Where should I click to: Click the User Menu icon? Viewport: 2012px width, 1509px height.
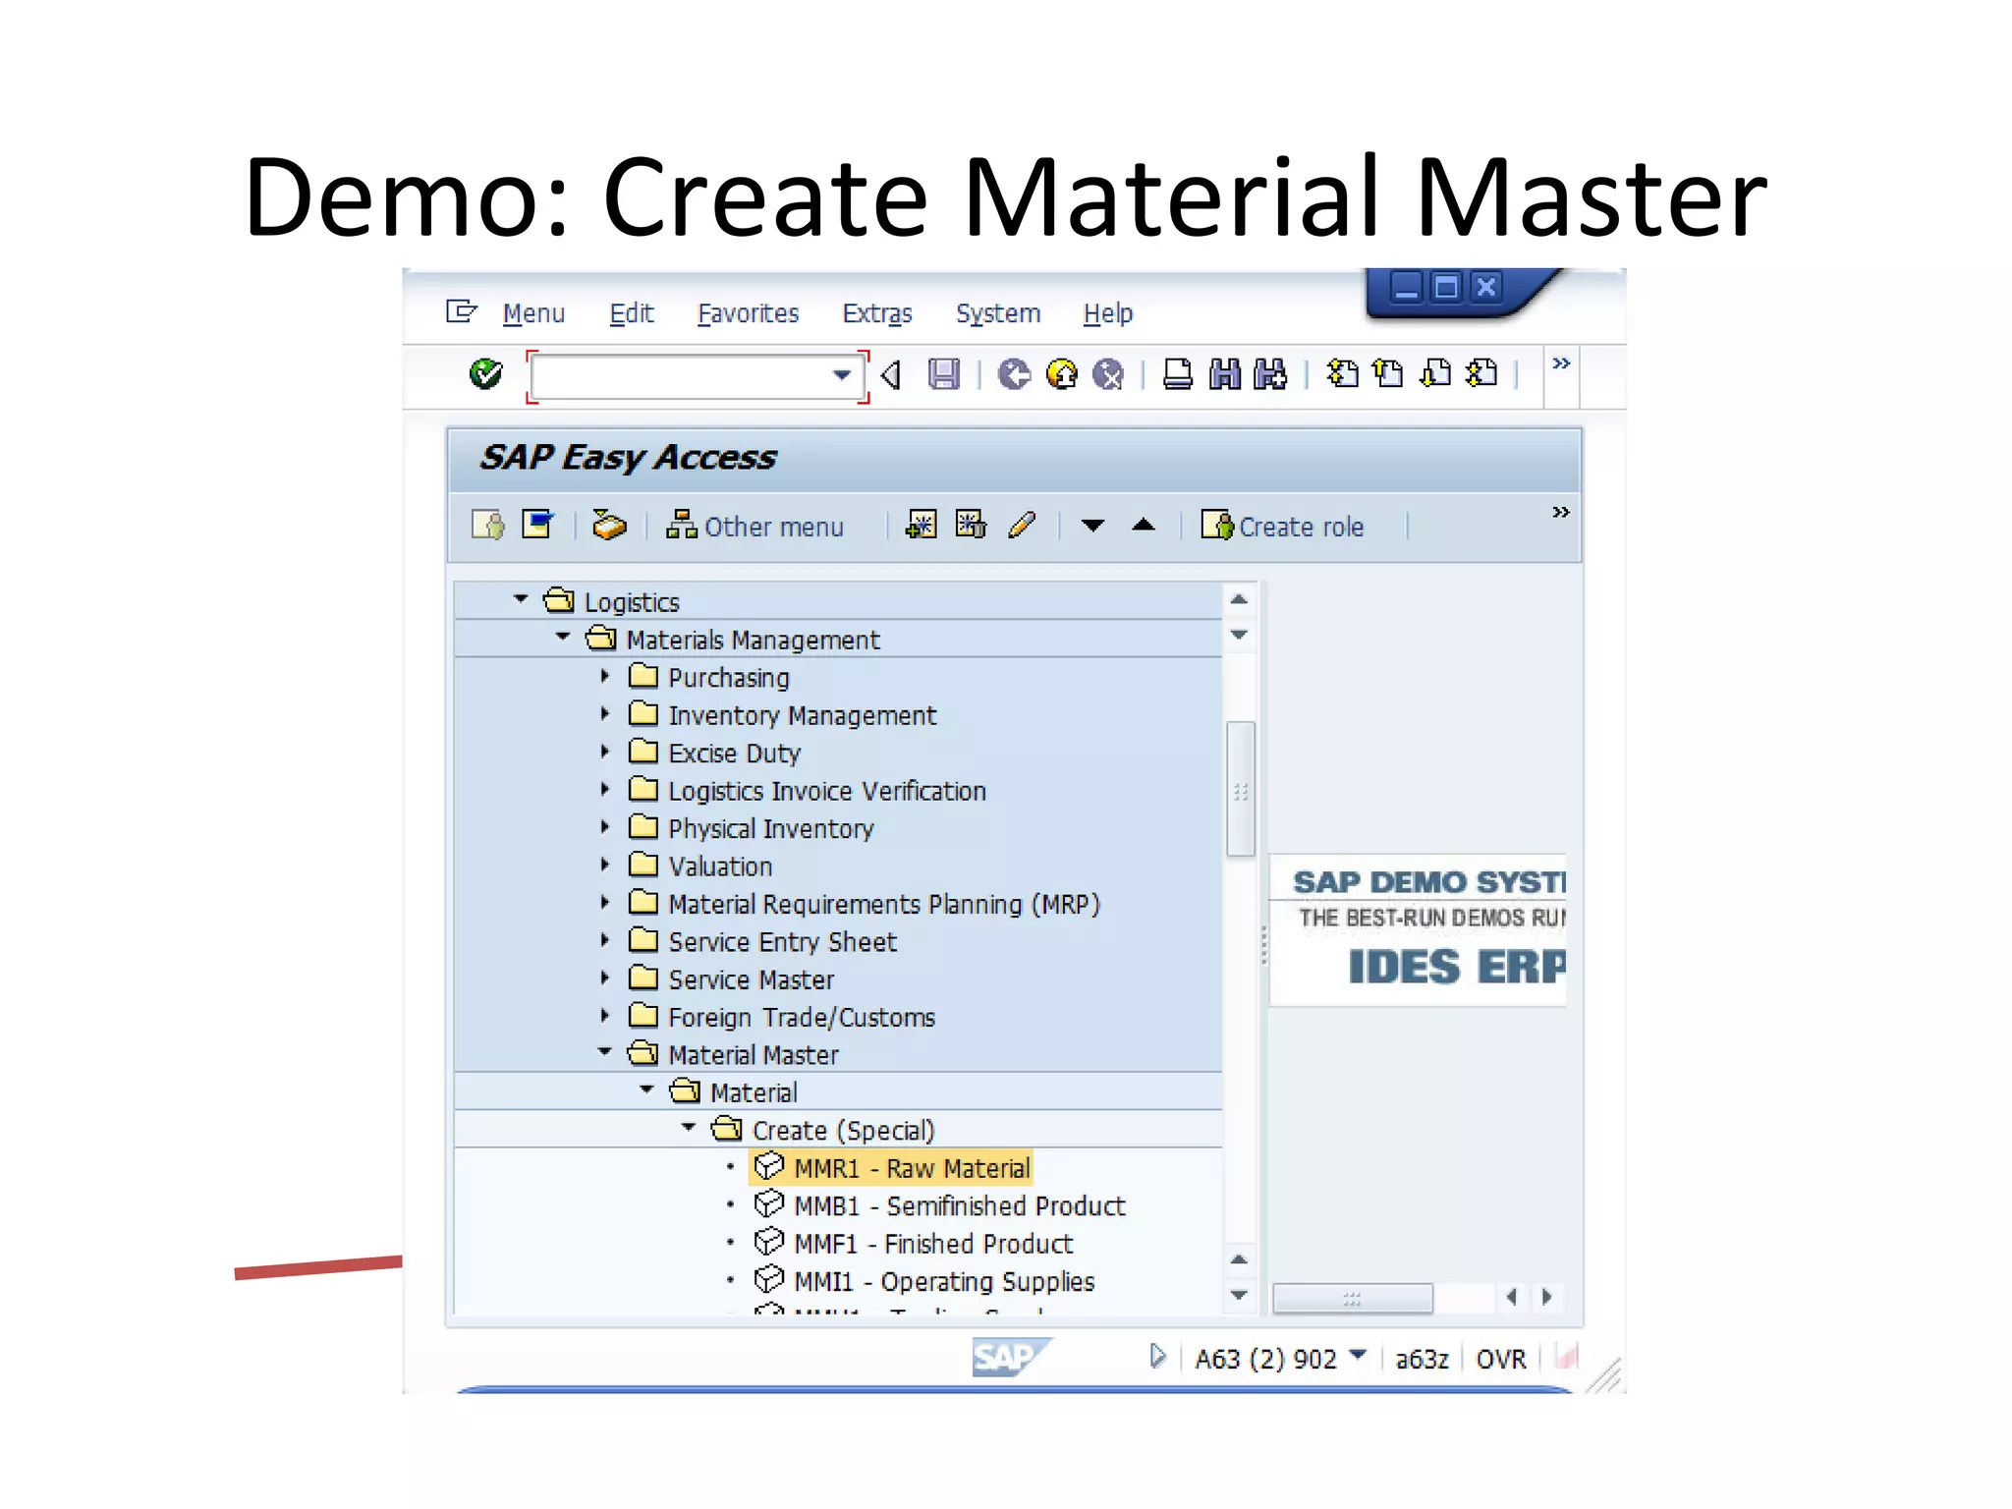coord(488,525)
